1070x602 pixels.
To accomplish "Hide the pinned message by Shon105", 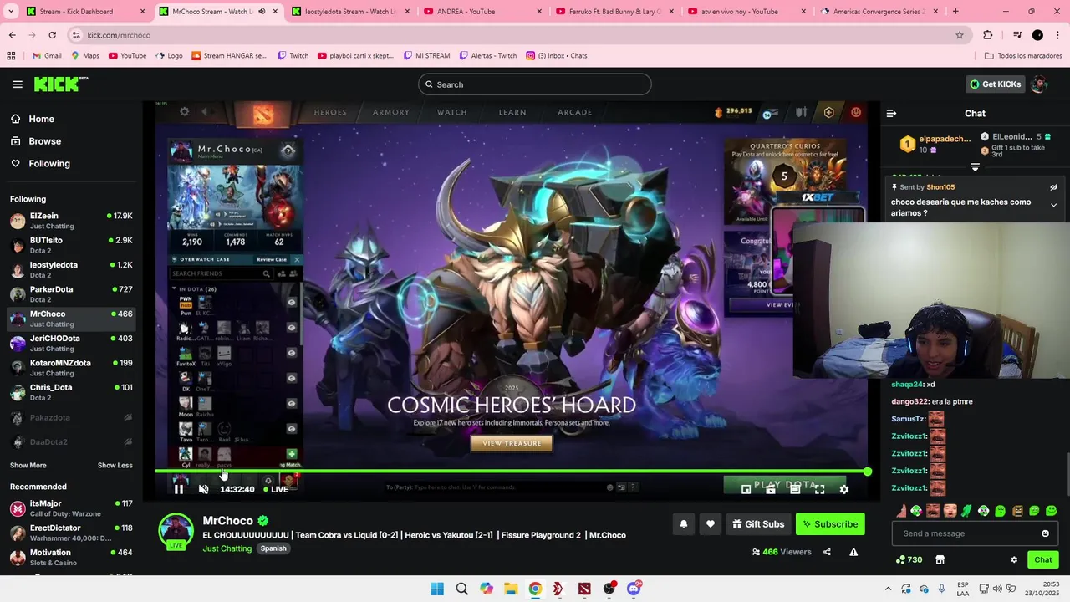I will (1053, 187).
